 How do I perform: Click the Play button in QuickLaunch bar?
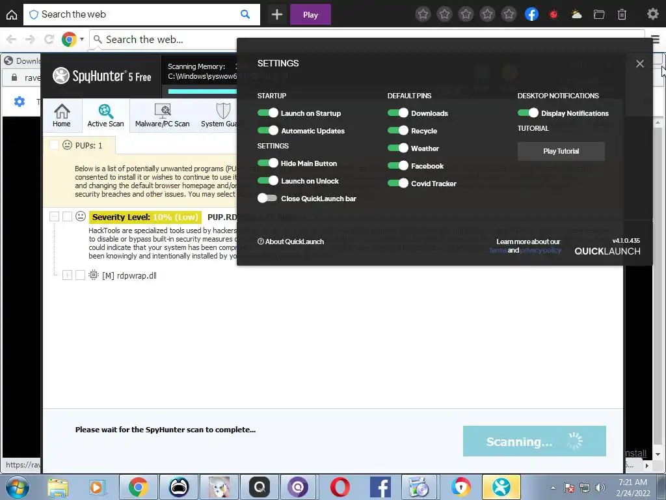tap(310, 14)
